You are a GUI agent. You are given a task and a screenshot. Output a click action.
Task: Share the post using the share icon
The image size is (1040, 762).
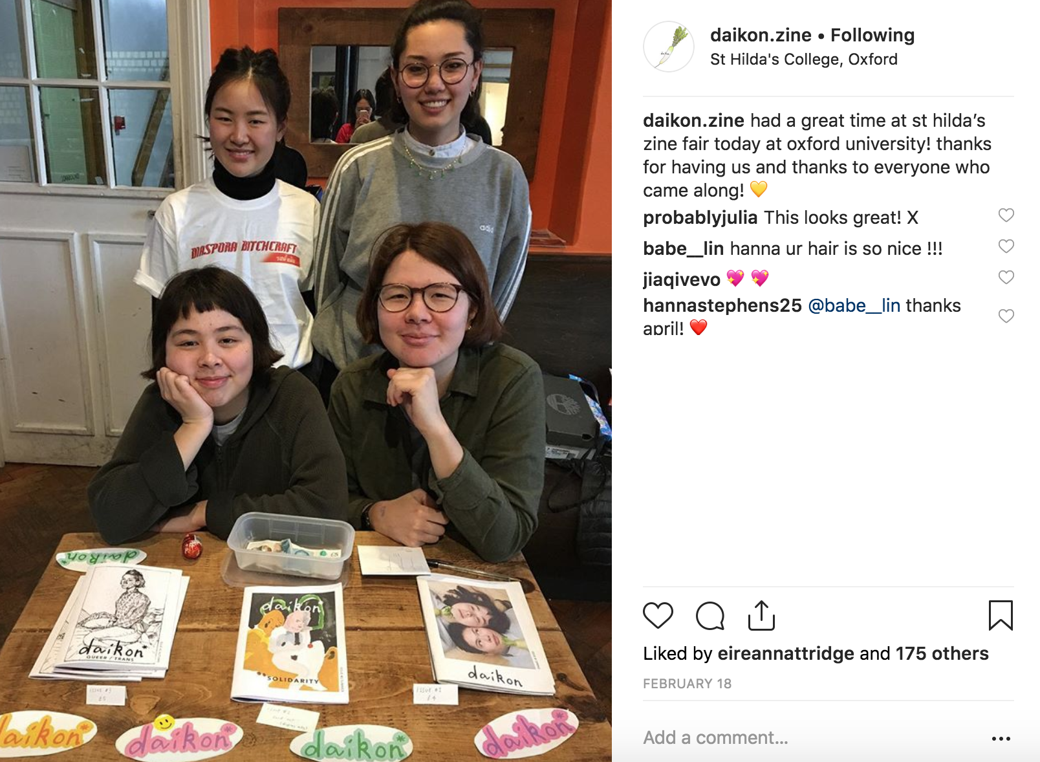pyautogui.click(x=761, y=615)
